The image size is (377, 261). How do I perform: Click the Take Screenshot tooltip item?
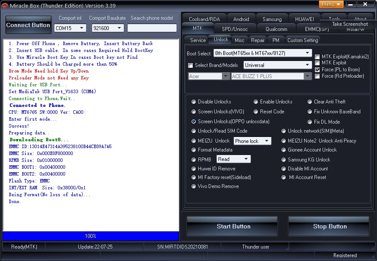click(350, 24)
